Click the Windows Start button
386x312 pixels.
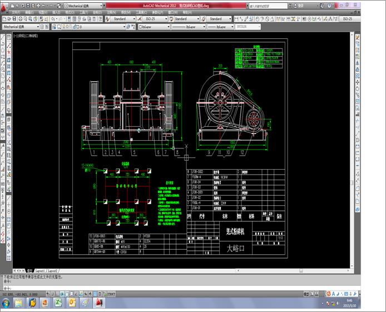click(x=6, y=303)
